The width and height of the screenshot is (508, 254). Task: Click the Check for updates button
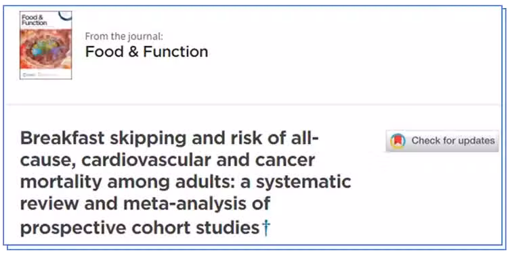coord(442,141)
